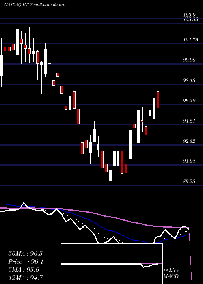This screenshot has width=203, height=284.
Task: Click the NASDAQ INCY mail.munafa.pro title text
Action: coord(35,5)
